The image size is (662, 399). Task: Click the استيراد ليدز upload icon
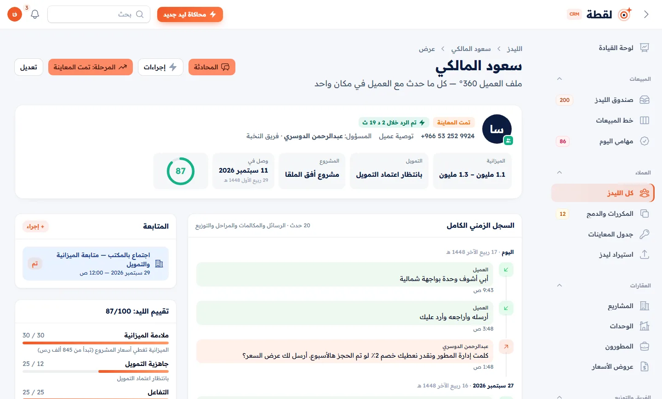click(x=645, y=254)
